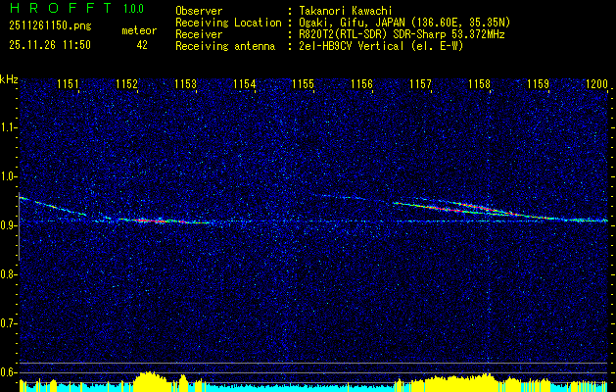This screenshot has width=616, height=392.
Task: Click the 1155 time axis marker
Action: [304, 83]
